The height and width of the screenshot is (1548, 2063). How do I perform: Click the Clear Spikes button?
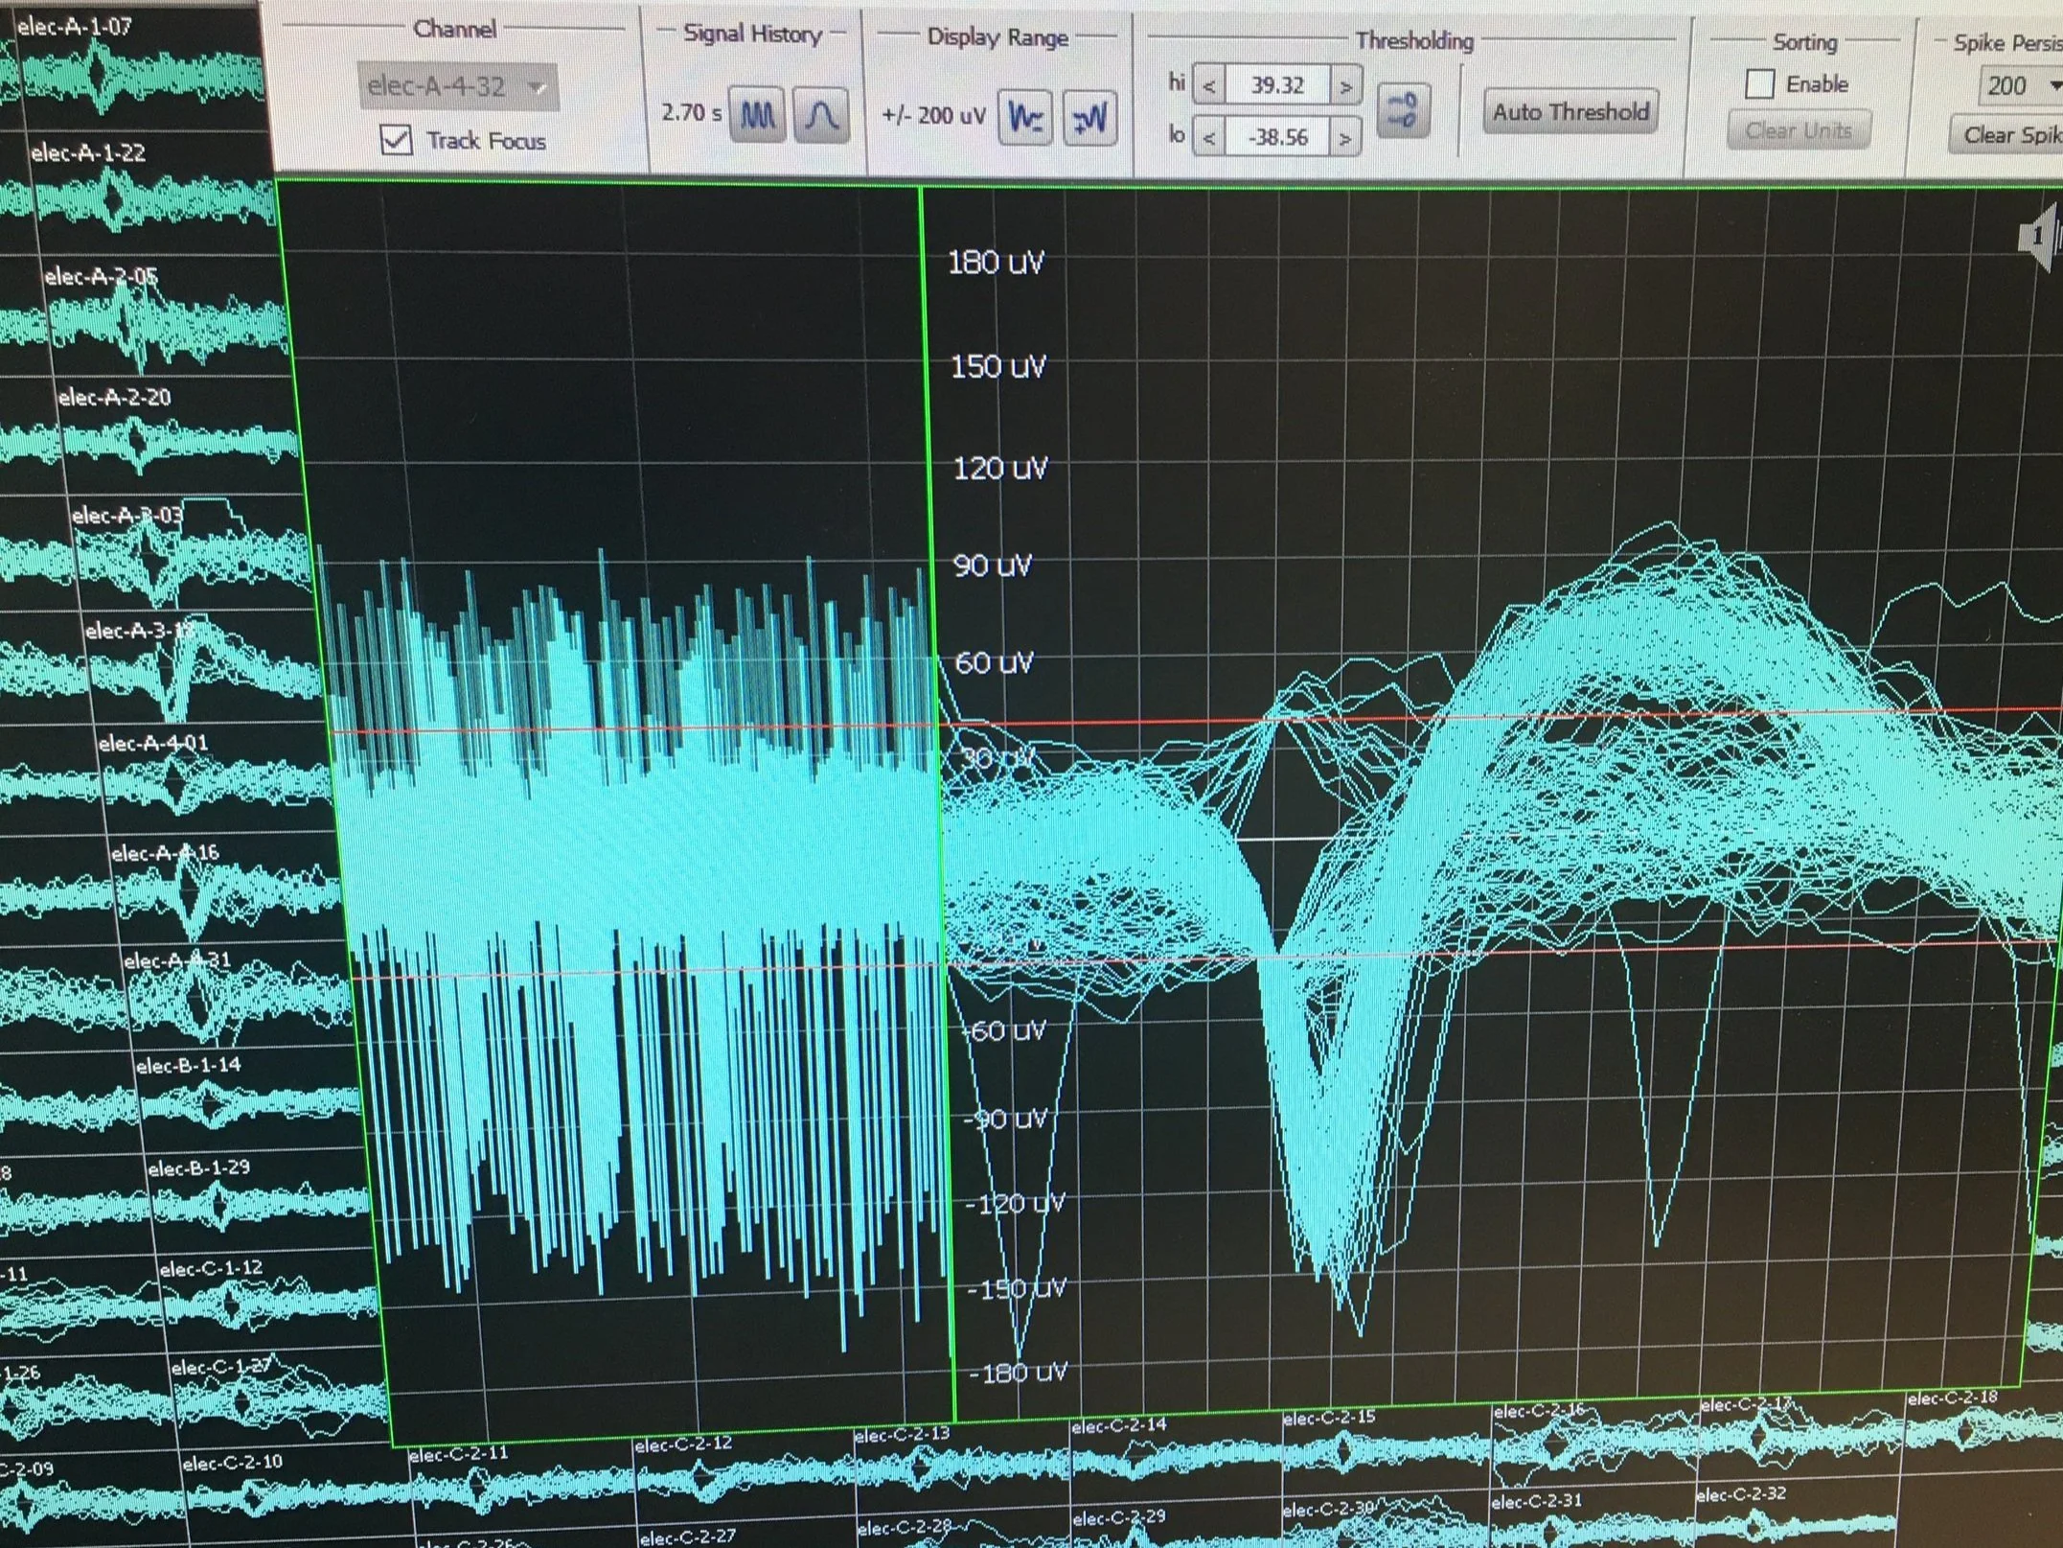click(x=2007, y=135)
